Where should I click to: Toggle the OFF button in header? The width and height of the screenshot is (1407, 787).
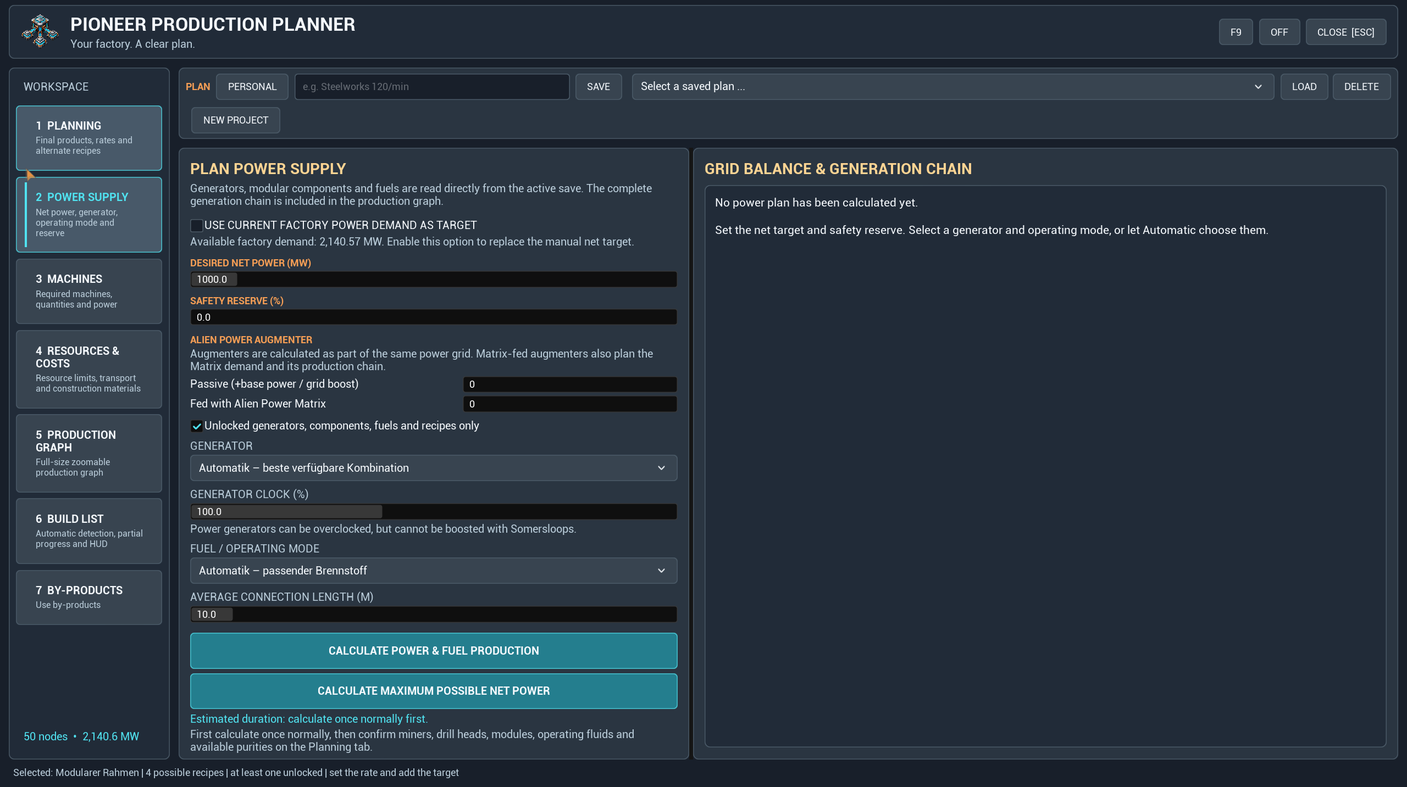(x=1279, y=32)
